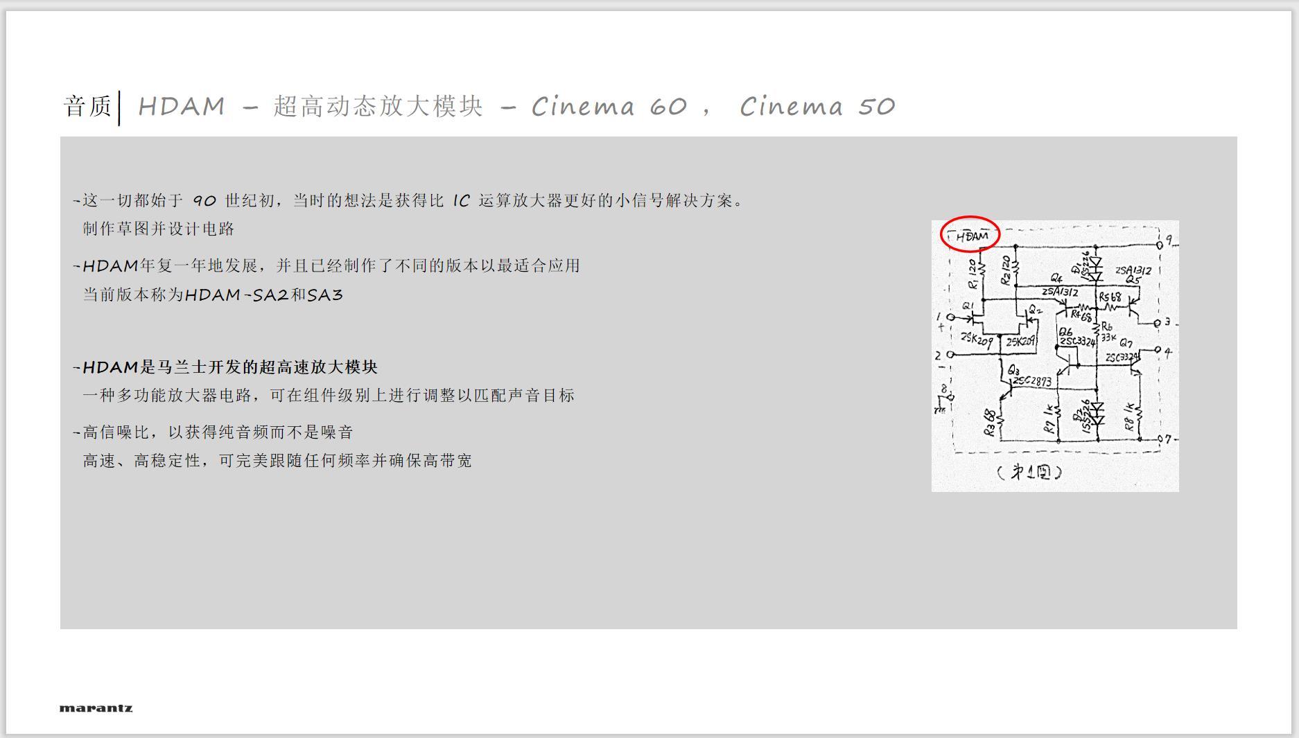Click the line starting '高速、高稳定性'
Viewport: 1299px width, 738px height.
click(277, 461)
